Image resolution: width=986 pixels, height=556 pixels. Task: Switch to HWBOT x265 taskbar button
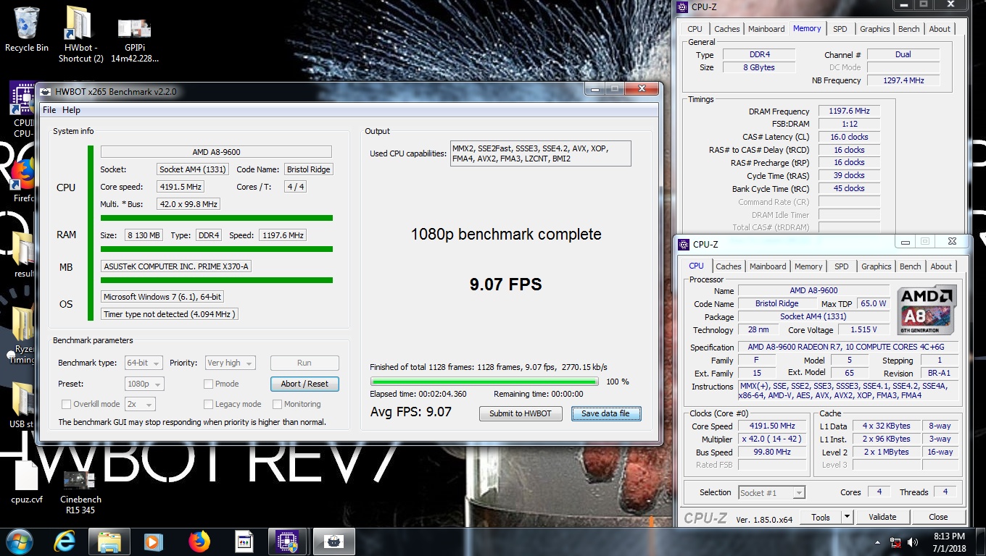click(333, 542)
